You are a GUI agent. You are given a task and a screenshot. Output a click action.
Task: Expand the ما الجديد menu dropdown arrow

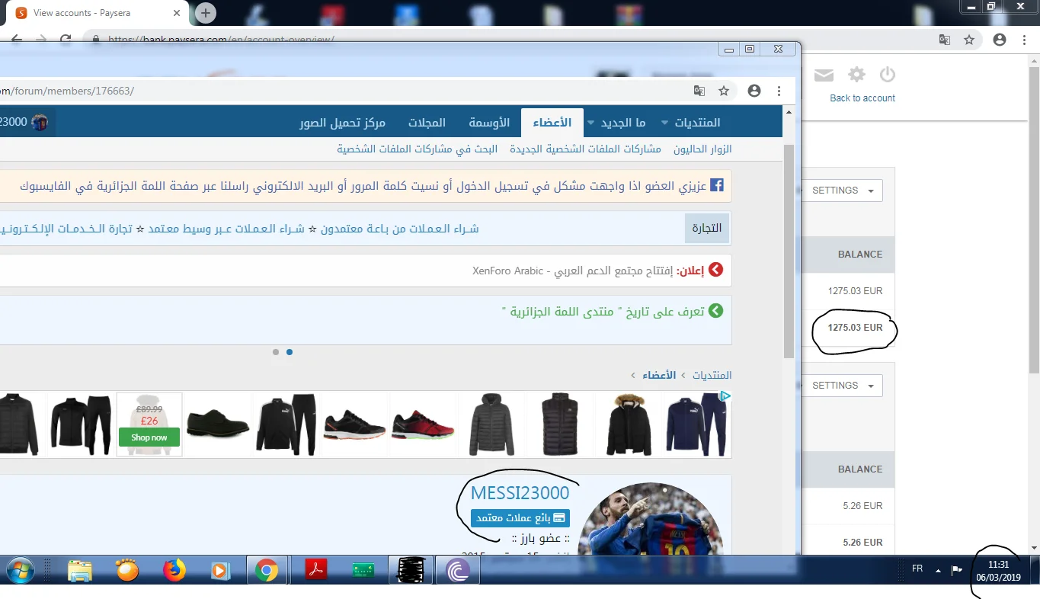[591, 123]
